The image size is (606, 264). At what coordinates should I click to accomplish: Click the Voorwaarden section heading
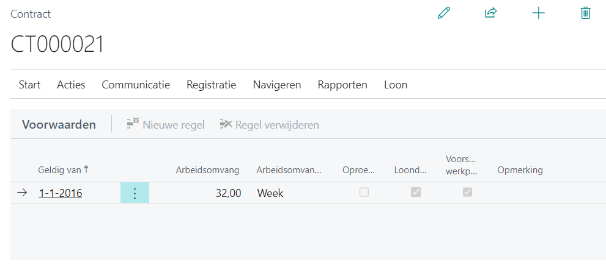tap(59, 124)
